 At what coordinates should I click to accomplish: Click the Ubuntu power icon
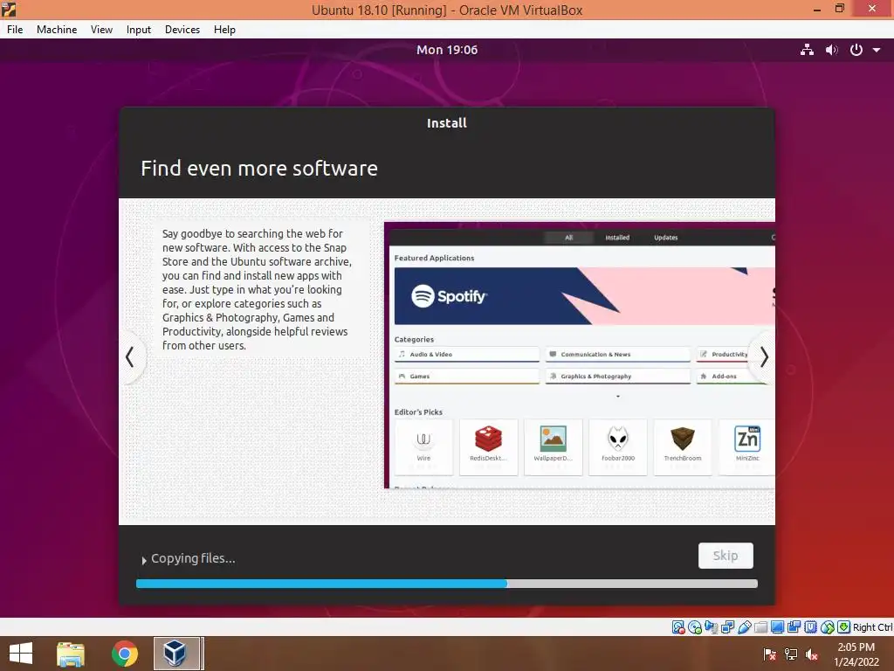click(856, 50)
